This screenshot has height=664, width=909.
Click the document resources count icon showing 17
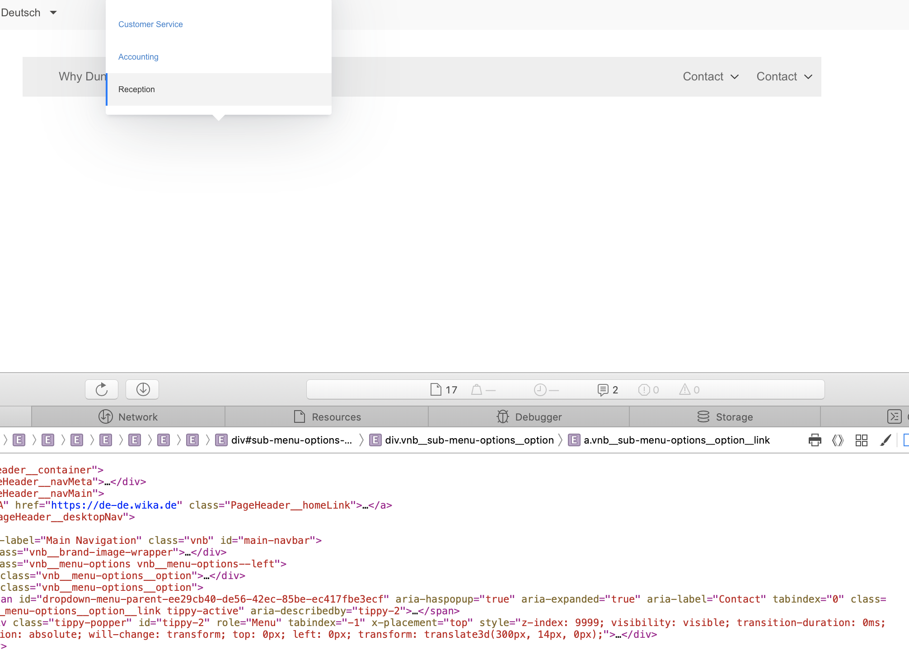[x=436, y=389]
